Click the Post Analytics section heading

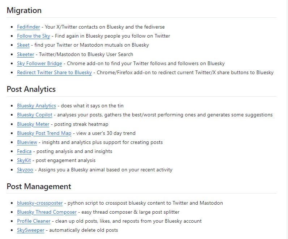31,89
